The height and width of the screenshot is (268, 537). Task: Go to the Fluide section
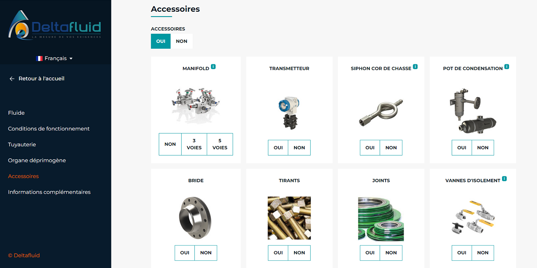[17, 113]
